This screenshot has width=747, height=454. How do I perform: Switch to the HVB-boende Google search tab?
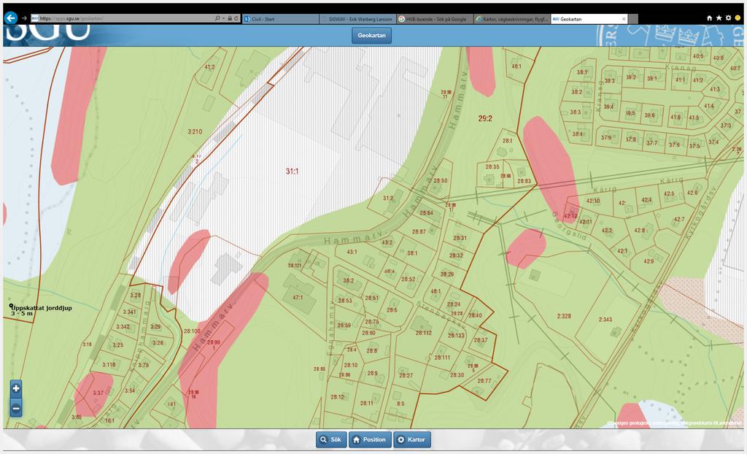pyautogui.click(x=435, y=19)
